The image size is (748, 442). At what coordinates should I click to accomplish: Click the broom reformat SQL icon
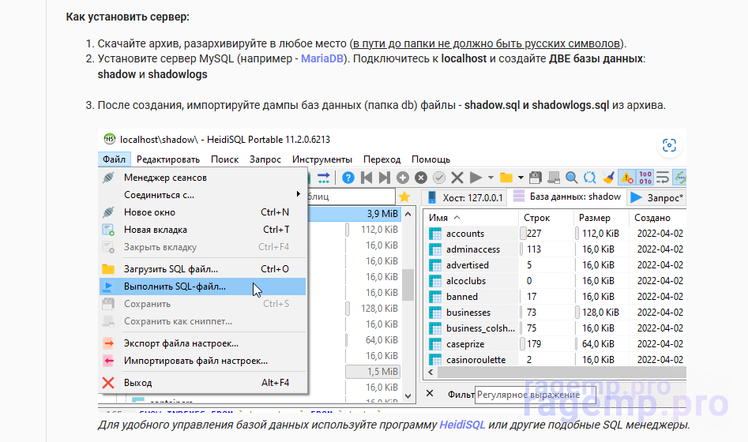coord(608,178)
